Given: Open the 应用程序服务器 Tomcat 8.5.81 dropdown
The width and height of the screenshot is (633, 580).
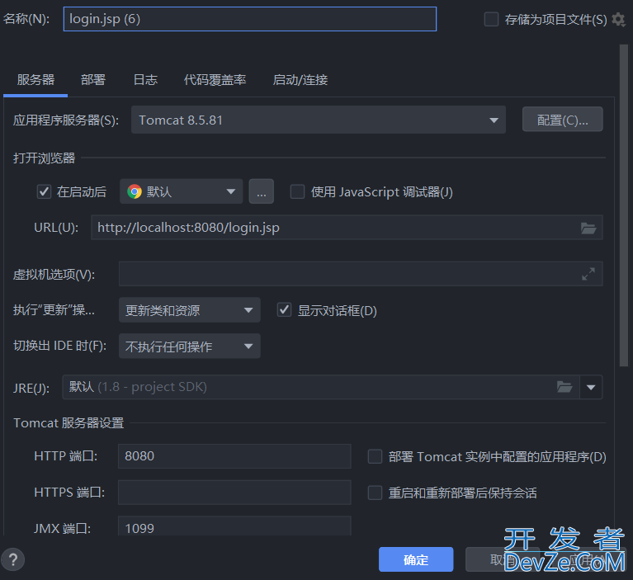Looking at the screenshot, I should click(318, 120).
